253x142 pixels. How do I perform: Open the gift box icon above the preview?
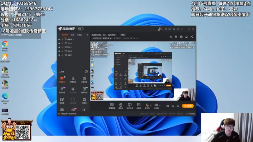click(171, 37)
